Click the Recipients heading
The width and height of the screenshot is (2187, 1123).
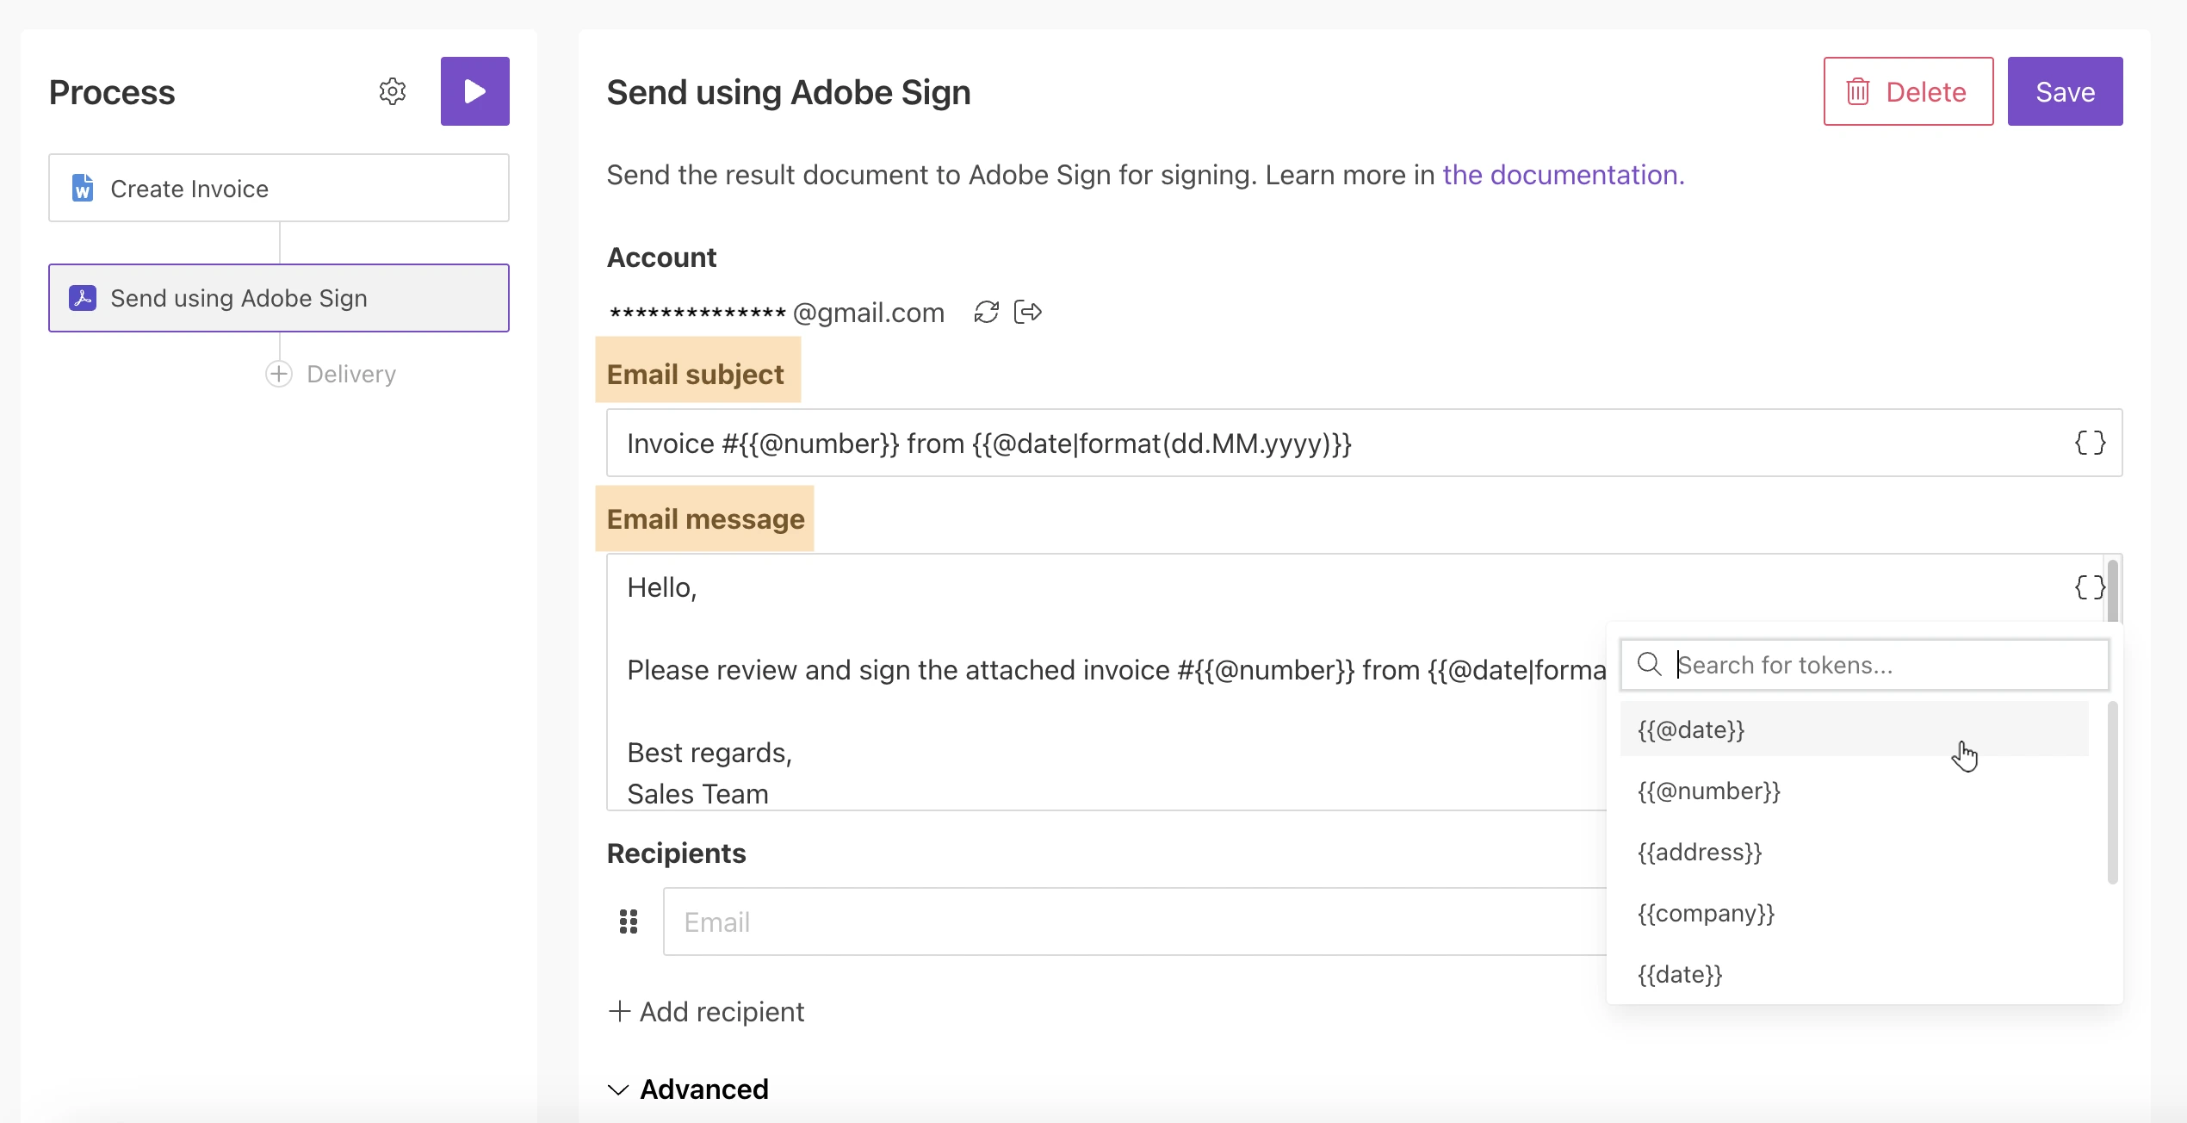[676, 853]
